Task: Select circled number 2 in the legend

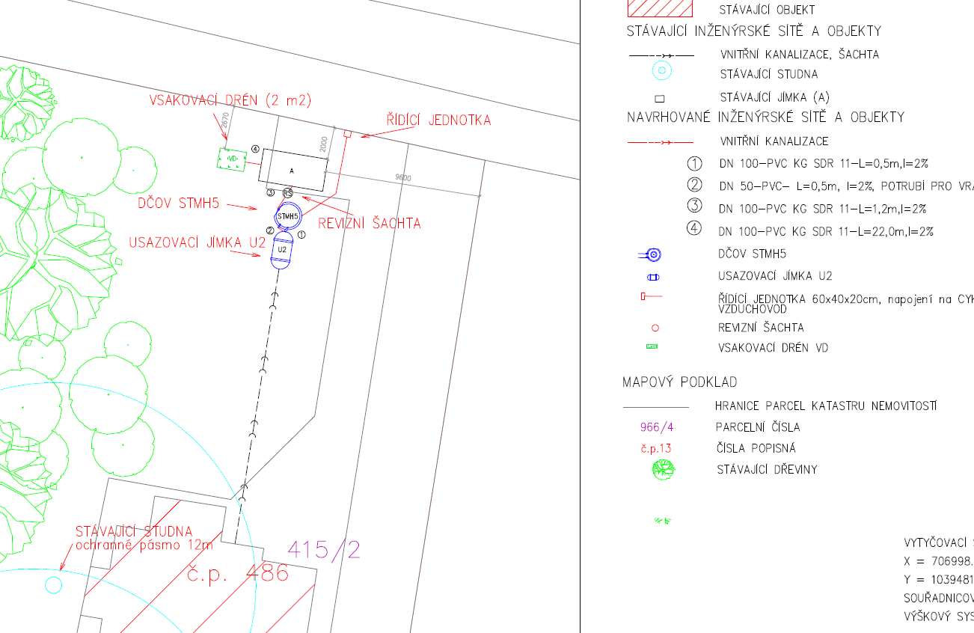Action: pos(694,186)
